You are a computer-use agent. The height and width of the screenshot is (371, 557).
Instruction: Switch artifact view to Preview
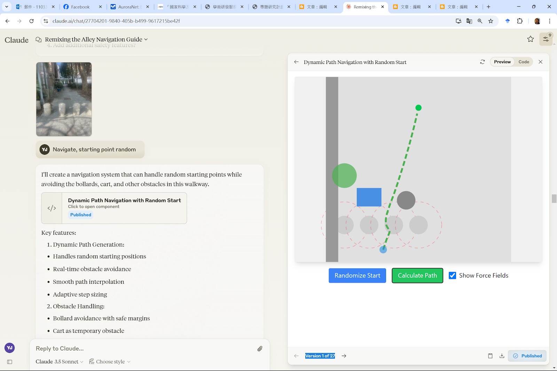[502, 62]
